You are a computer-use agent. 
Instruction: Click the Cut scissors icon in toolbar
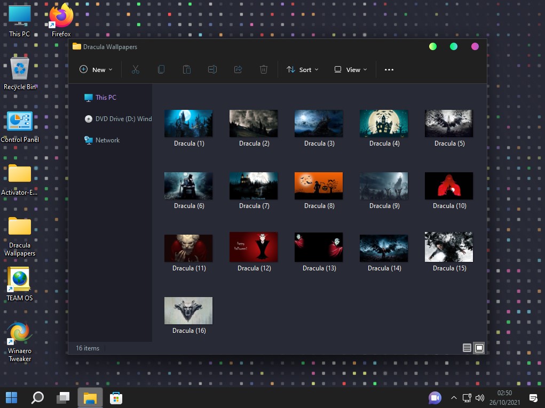coord(135,69)
